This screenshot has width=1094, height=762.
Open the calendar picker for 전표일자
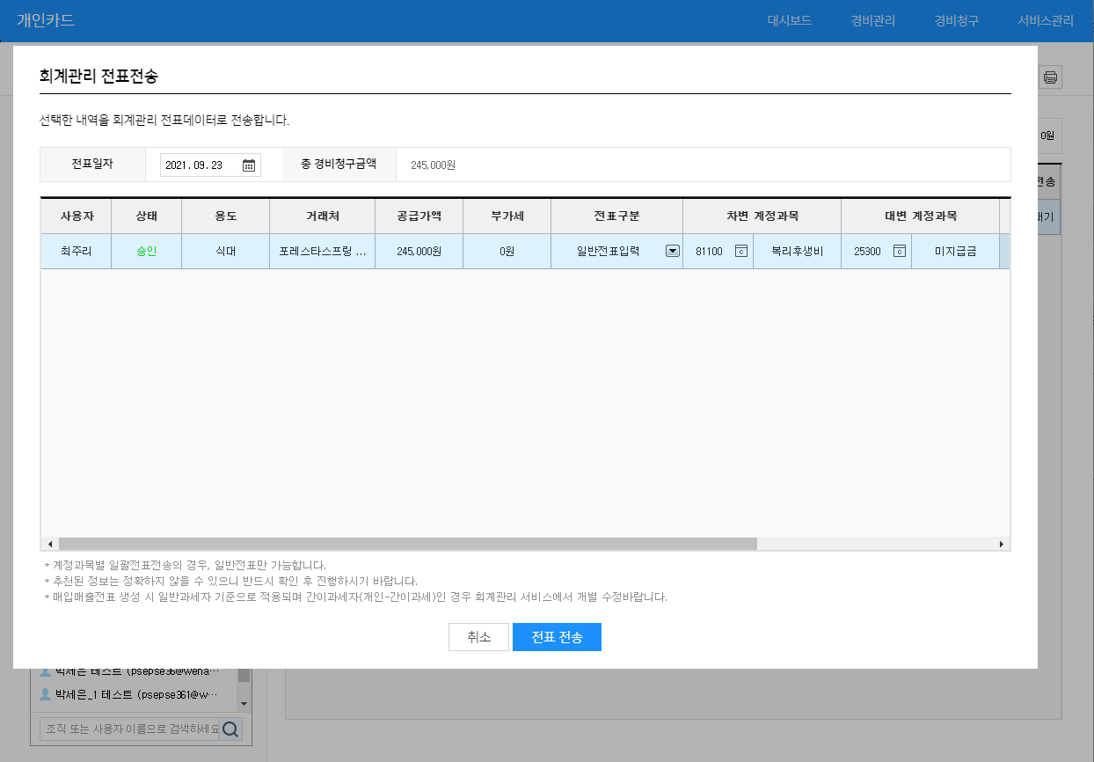[249, 165]
